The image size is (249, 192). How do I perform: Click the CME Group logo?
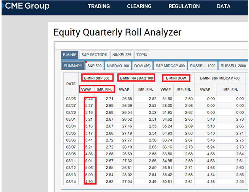(26, 6)
